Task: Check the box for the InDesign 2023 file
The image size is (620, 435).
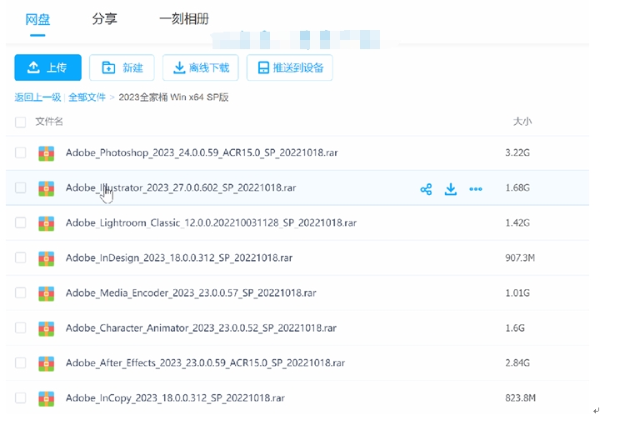Action: coord(21,257)
